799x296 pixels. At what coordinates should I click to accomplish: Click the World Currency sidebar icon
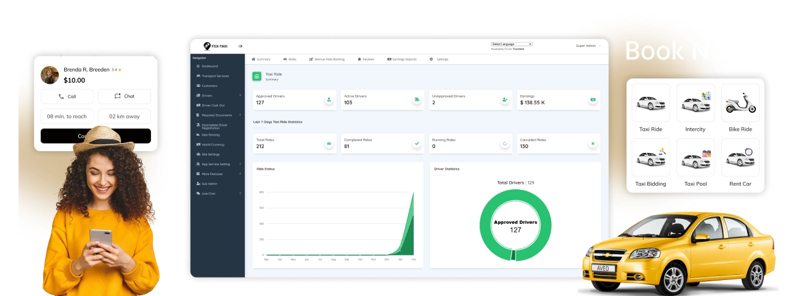click(x=197, y=144)
